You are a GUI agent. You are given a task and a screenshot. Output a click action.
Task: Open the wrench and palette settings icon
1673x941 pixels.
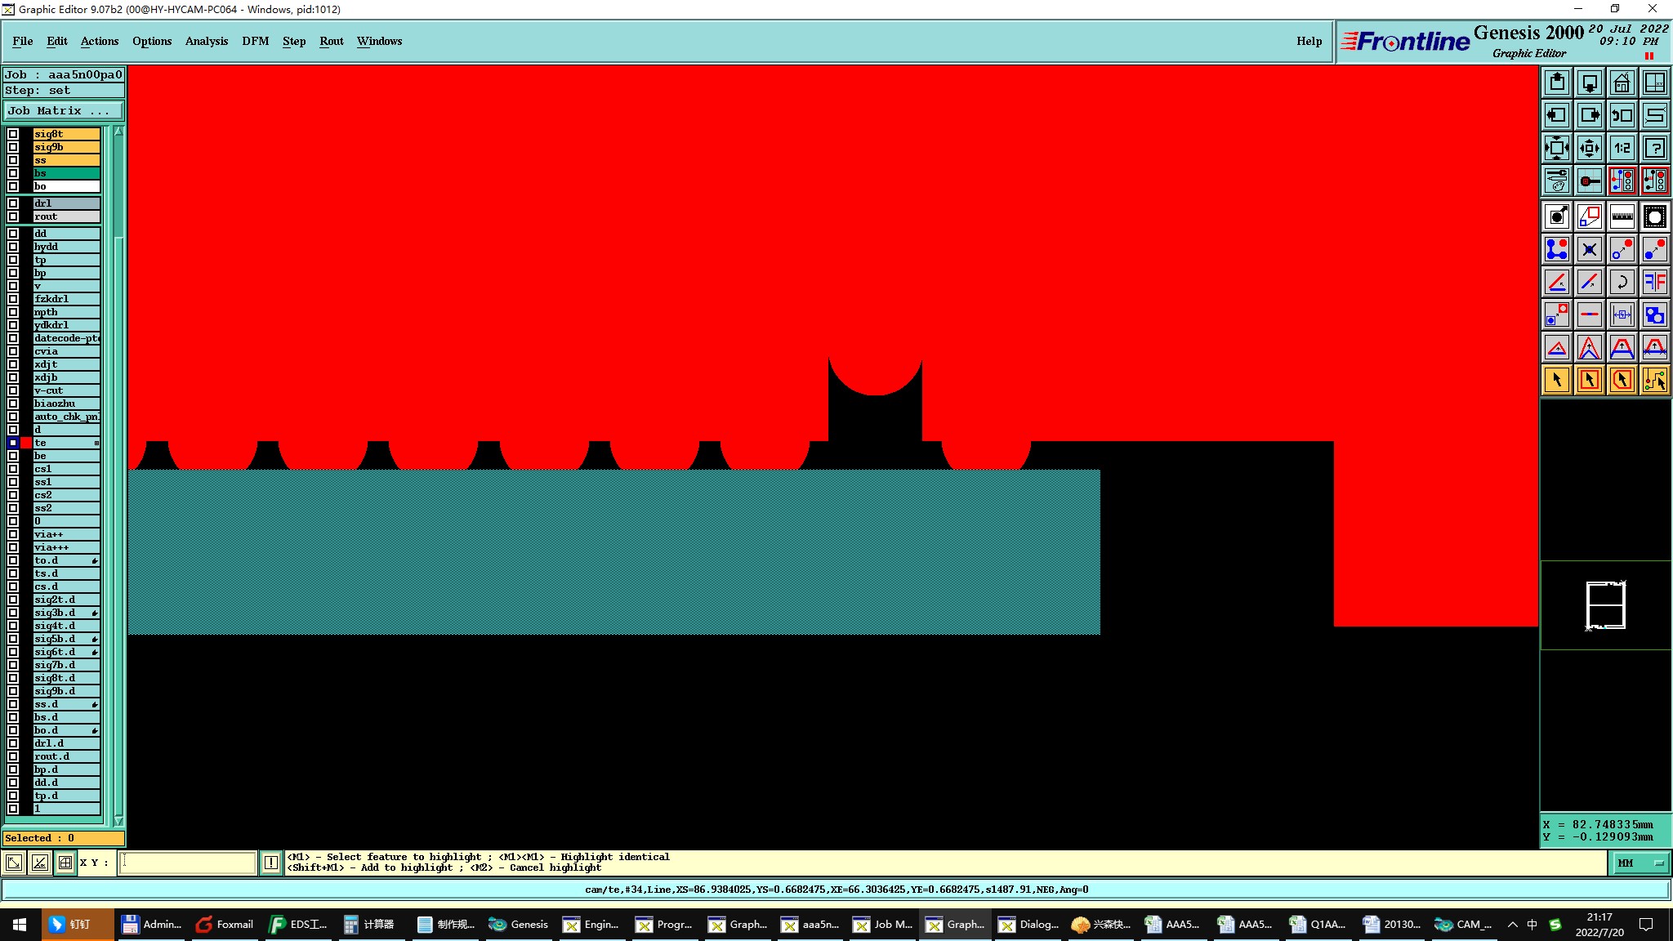1557,181
